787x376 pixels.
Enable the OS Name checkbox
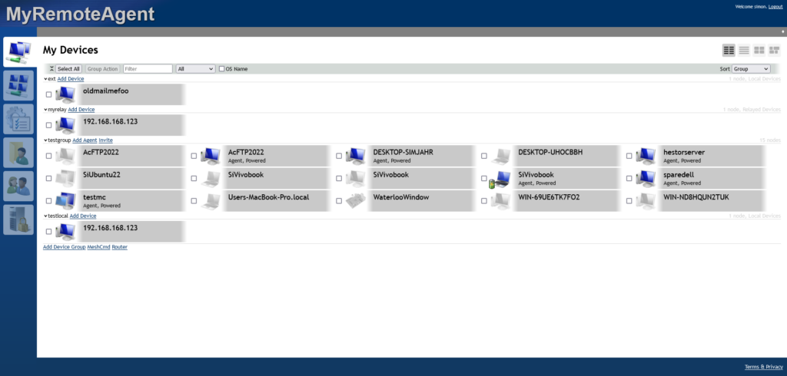pyautogui.click(x=222, y=69)
